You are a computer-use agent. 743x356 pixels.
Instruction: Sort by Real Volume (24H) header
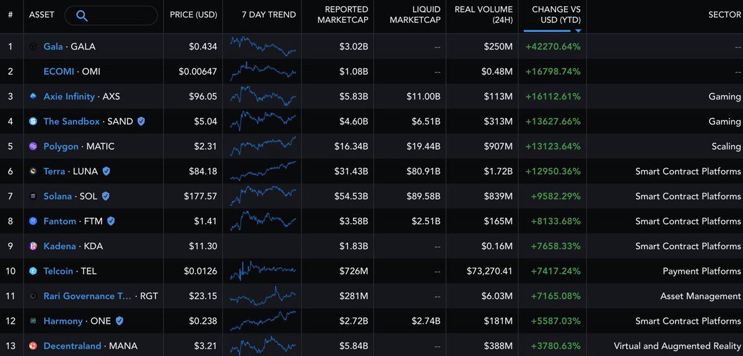[484, 15]
